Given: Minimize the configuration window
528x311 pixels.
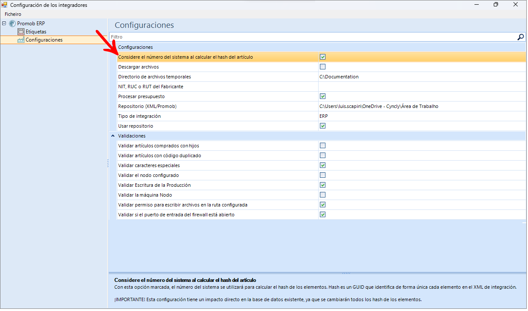Looking at the screenshot, I should tap(477, 5).
